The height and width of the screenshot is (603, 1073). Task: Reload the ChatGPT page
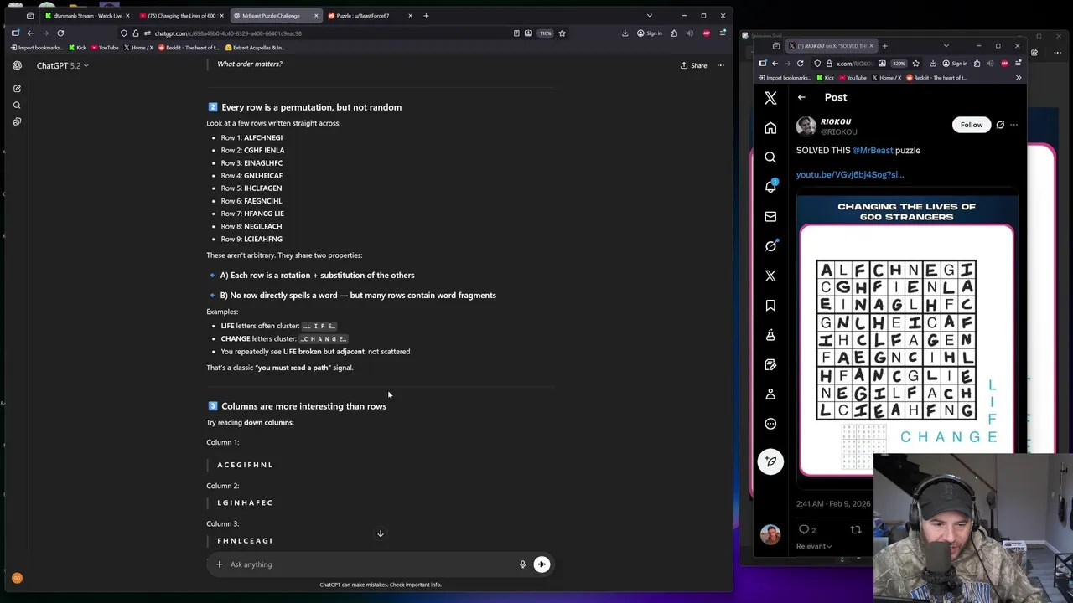tap(60, 33)
